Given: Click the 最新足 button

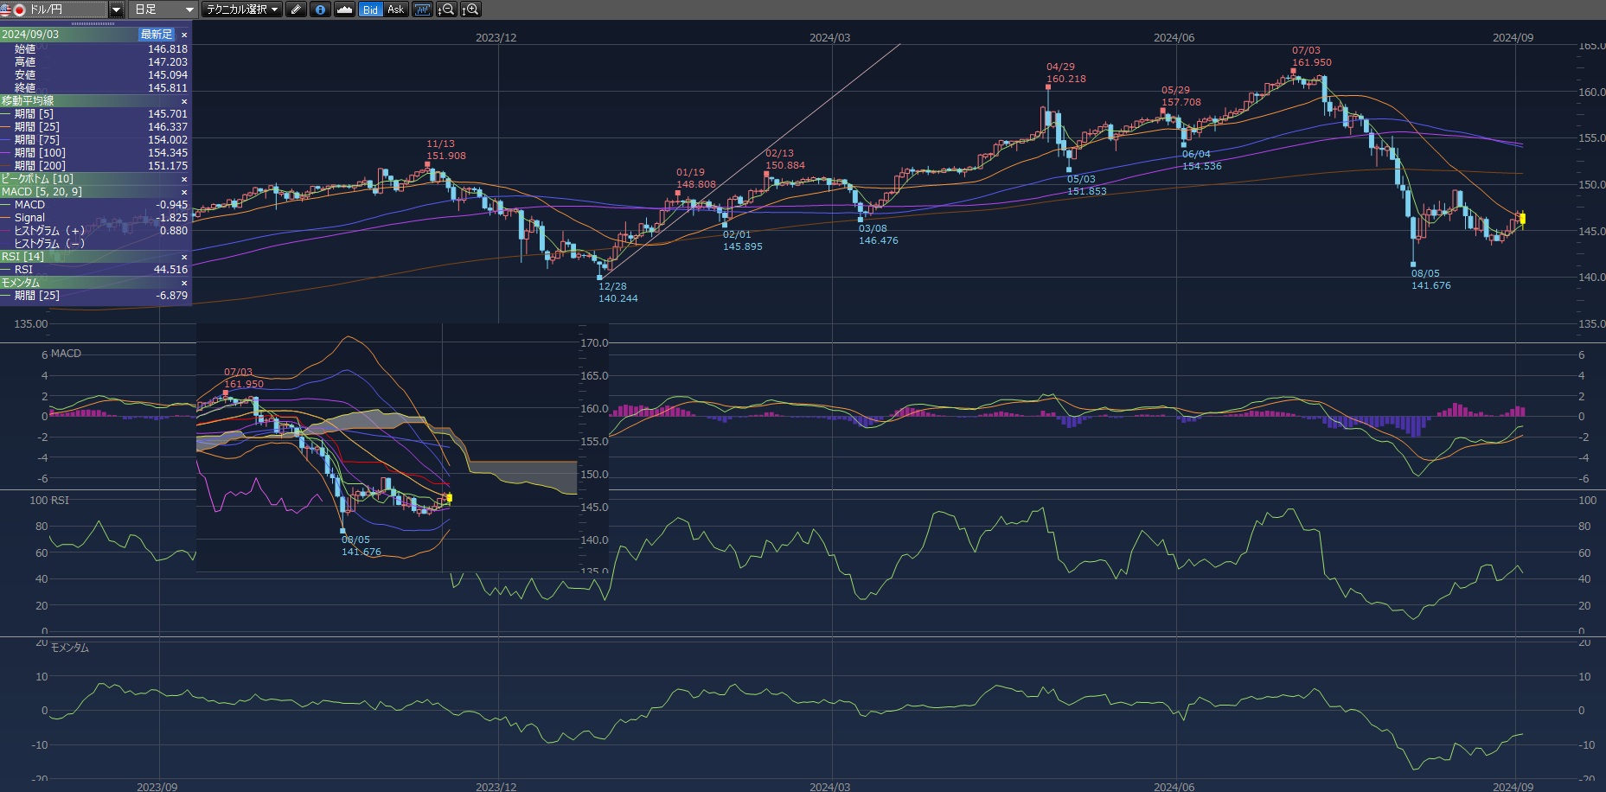Looking at the screenshot, I should 157,35.
